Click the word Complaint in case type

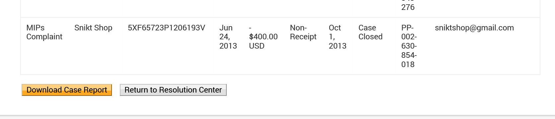44,37
